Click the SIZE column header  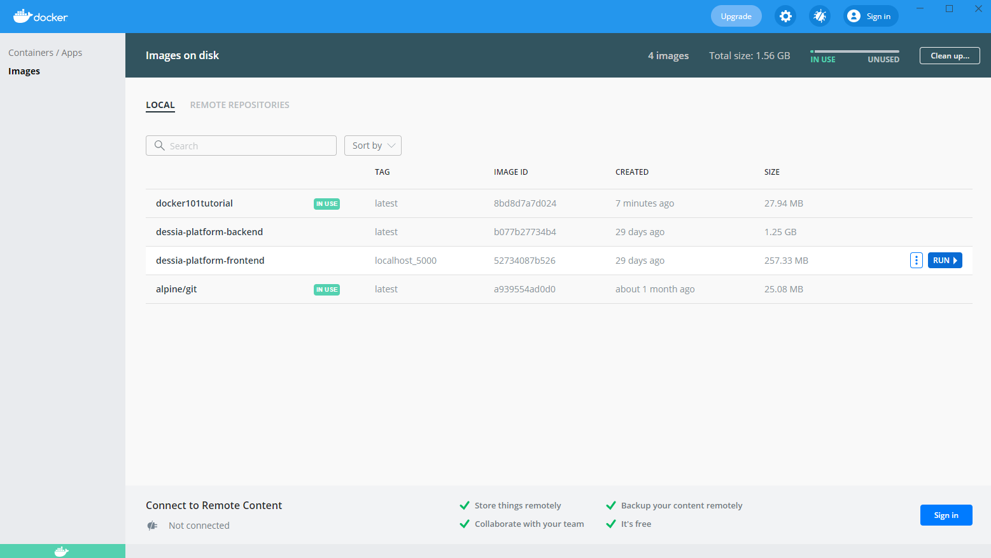[772, 172]
